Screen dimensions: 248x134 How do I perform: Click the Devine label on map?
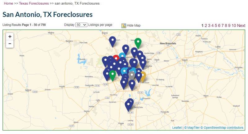[86, 111]
